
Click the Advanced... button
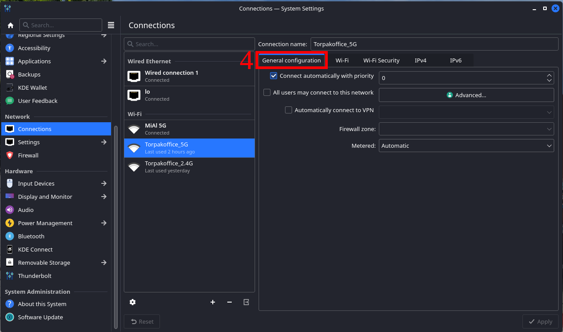pos(466,95)
